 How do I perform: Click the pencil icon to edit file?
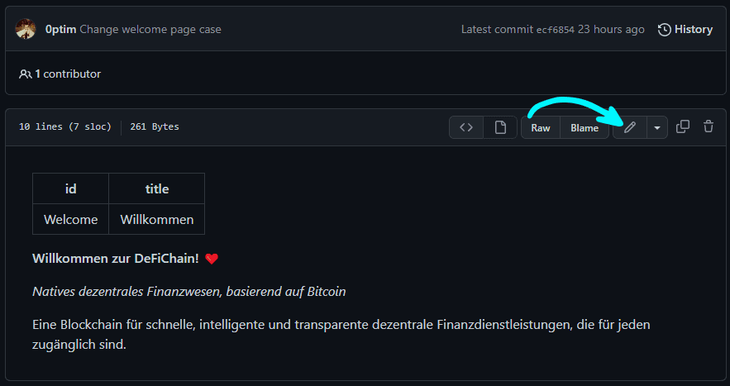629,127
